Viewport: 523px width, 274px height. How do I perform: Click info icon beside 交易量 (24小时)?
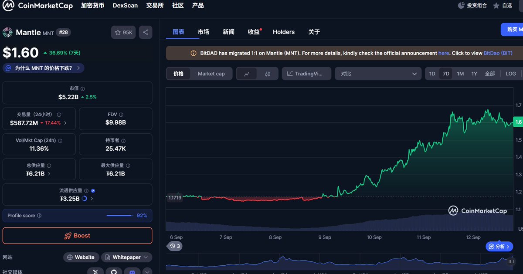[59, 115]
